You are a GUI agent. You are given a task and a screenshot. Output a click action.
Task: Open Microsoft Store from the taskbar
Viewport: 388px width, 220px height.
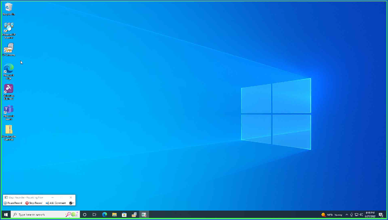(124, 215)
